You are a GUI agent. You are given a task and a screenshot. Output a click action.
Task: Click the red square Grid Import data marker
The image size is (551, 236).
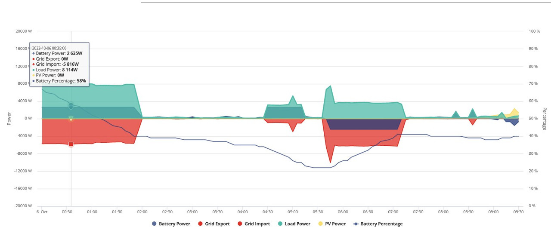(x=71, y=144)
